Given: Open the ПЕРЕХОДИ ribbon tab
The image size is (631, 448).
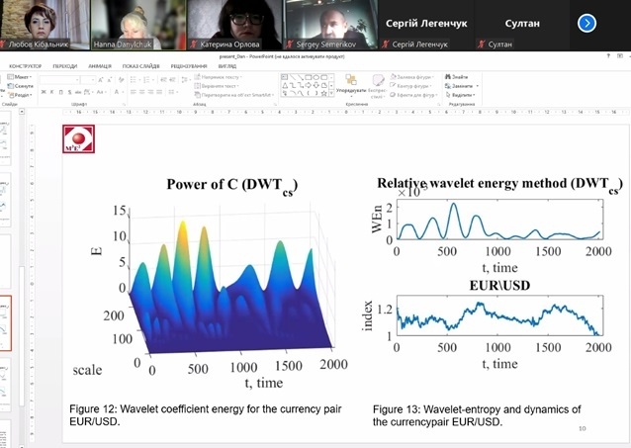Looking at the screenshot, I should 64,66.
